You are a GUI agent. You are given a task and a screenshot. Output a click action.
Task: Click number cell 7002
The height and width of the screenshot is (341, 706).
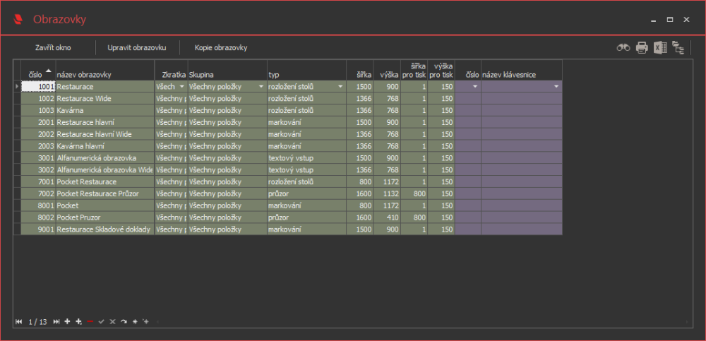[38, 193]
